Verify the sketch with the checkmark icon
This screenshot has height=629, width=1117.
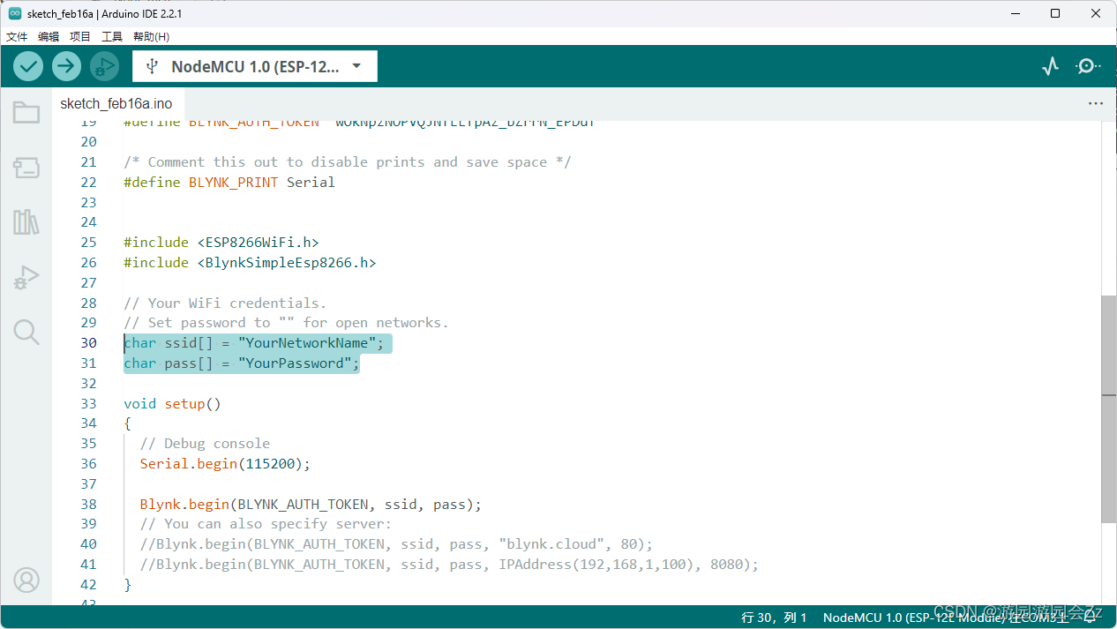[27, 65]
